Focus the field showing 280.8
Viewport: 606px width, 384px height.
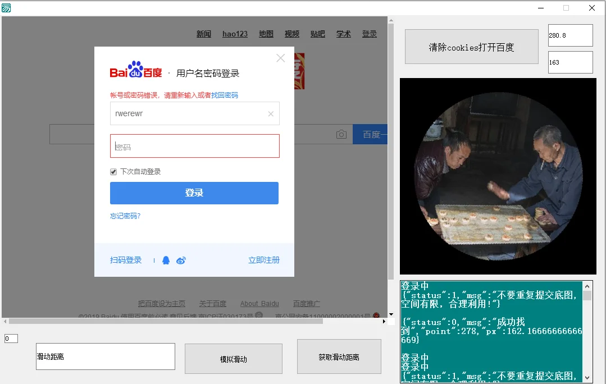click(x=571, y=35)
